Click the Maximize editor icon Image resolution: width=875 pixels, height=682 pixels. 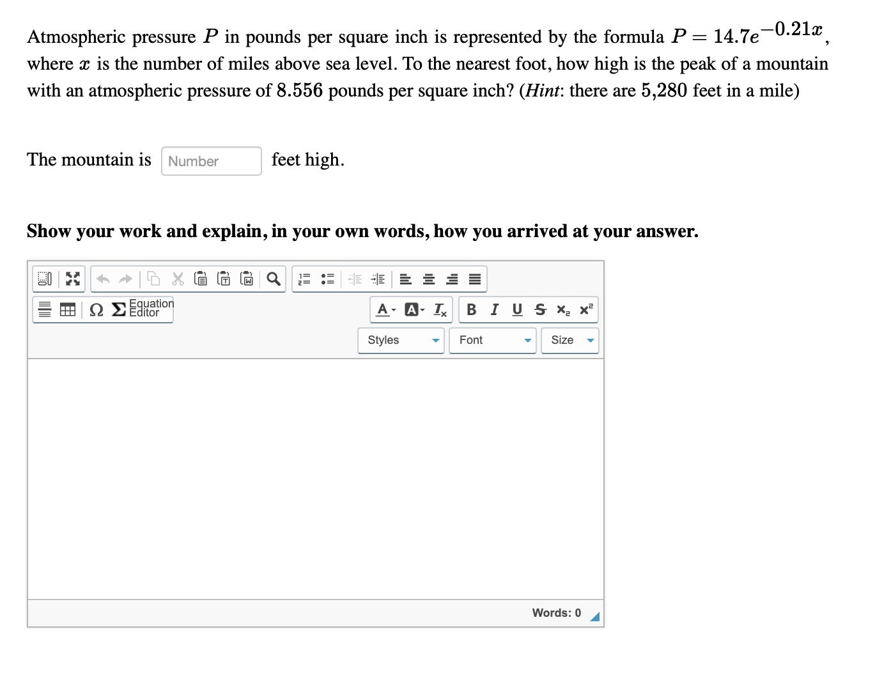click(72, 279)
